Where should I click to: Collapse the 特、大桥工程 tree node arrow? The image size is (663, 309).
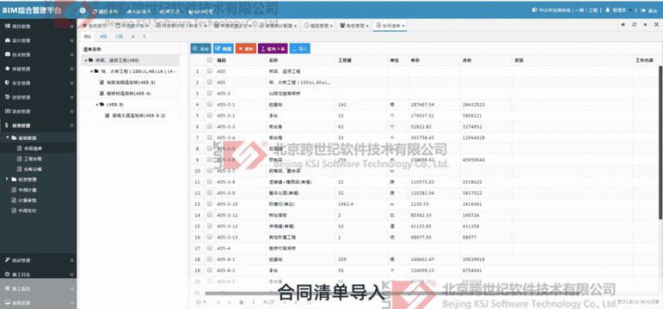pos(91,71)
